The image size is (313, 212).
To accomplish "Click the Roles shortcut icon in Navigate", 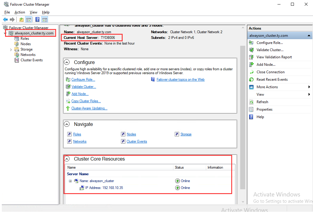I will click(70, 134).
